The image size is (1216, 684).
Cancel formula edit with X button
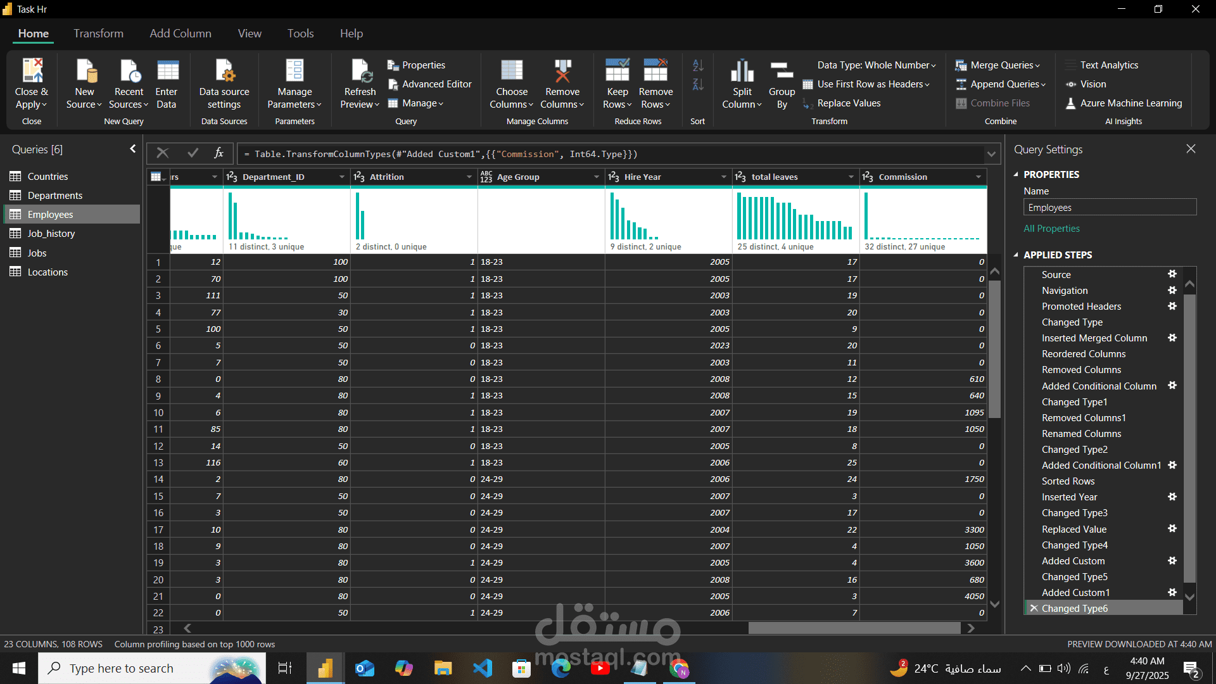[x=163, y=153]
